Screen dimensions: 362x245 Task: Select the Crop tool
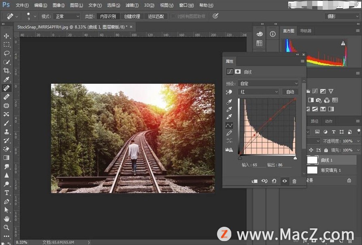point(6,70)
